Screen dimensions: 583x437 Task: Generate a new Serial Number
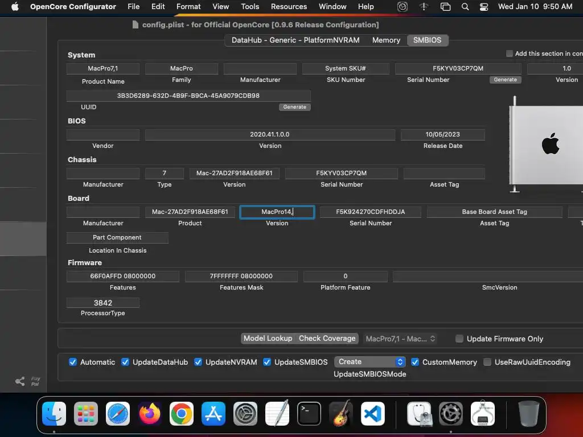point(506,80)
